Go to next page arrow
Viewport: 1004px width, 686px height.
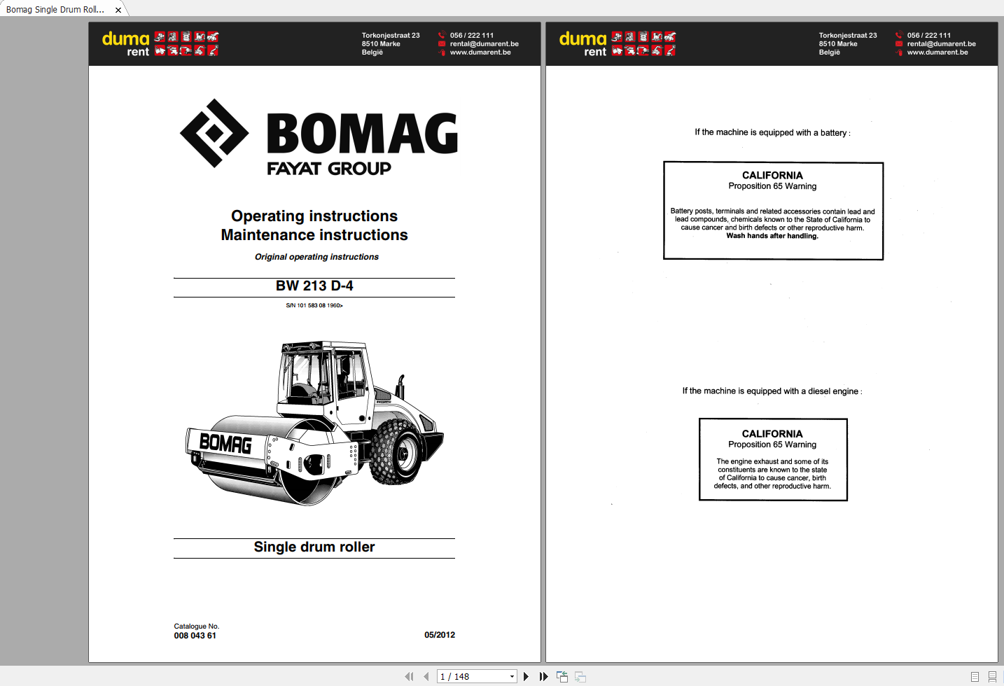pyautogui.click(x=526, y=676)
